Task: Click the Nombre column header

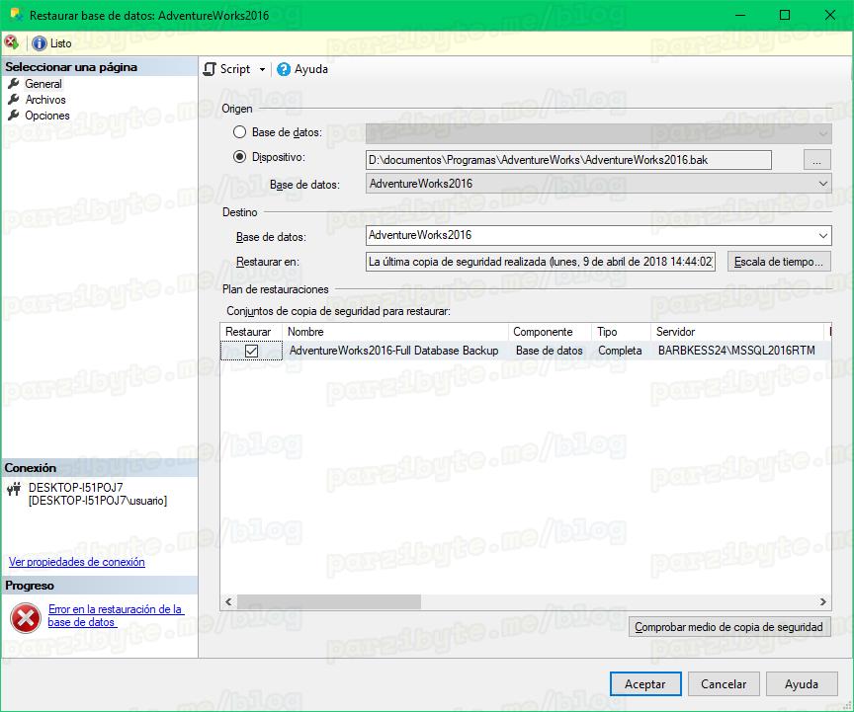Action: pyautogui.click(x=394, y=332)
